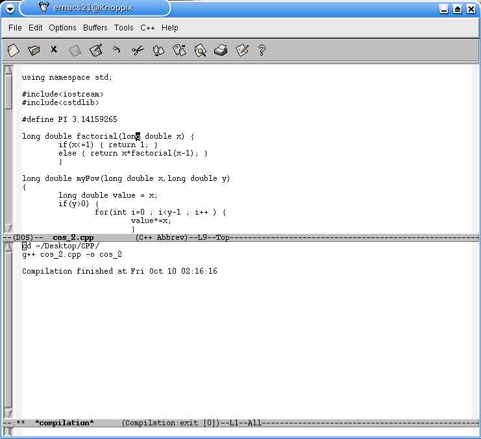Open the Buffers menu
The height and width of the screenshot is (439, 481).
point(95,28)
